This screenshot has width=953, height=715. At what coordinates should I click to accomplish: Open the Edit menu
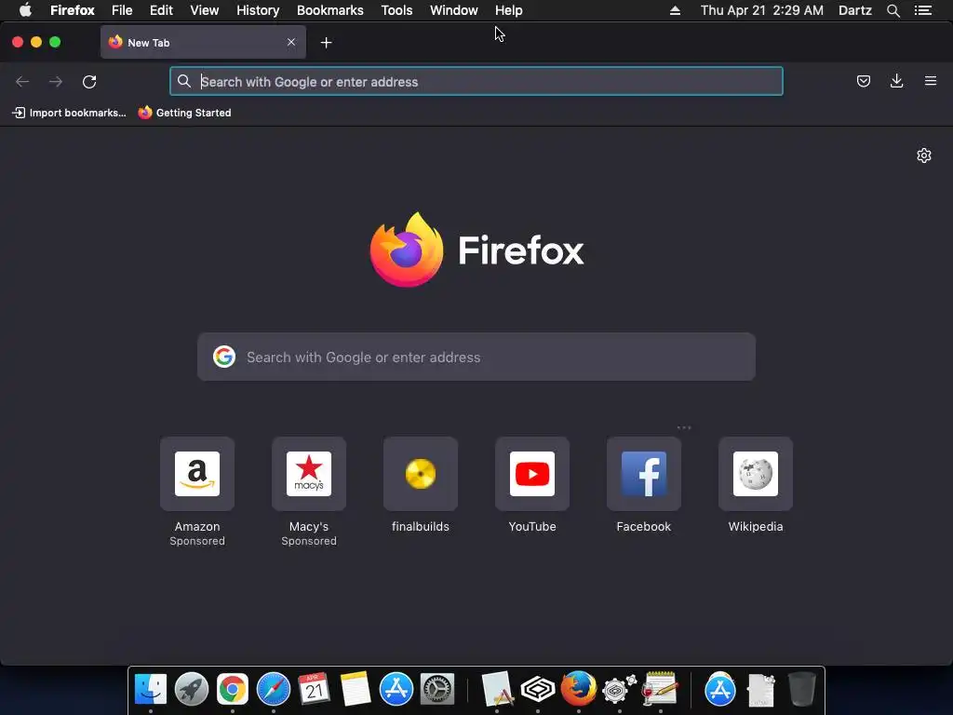point(161,10)
